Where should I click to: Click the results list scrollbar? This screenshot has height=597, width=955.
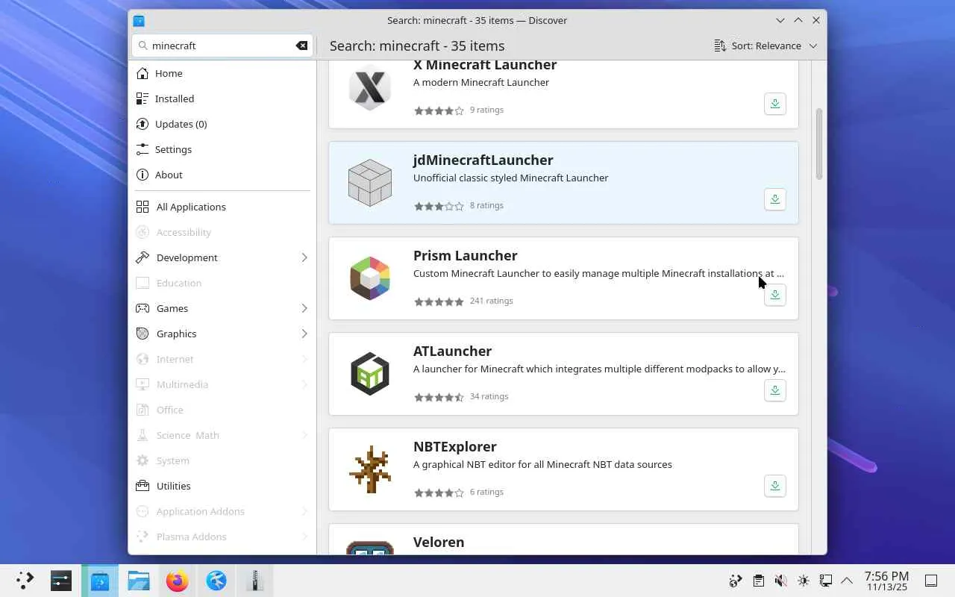coord(818,144)
